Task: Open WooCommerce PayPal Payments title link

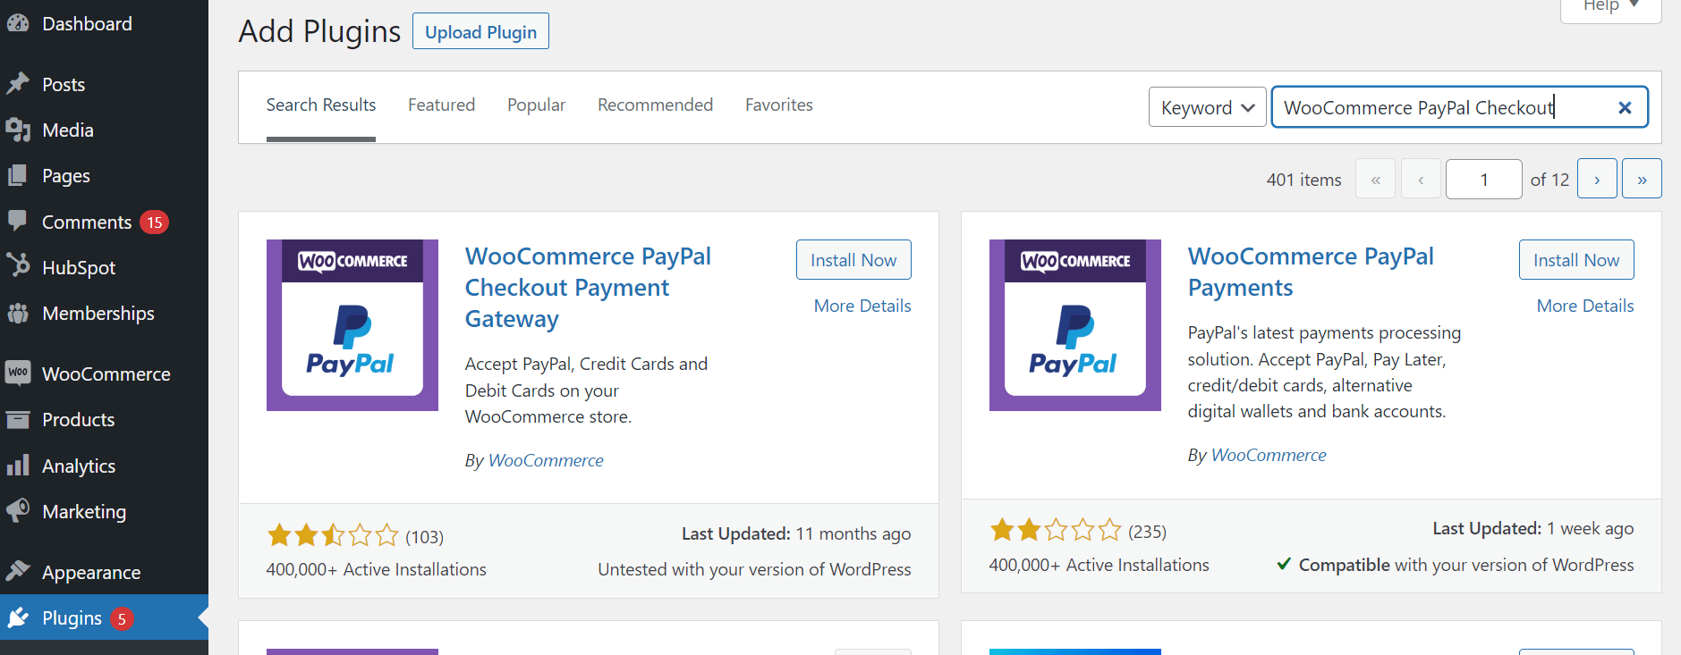Action: pos(1311,272)
